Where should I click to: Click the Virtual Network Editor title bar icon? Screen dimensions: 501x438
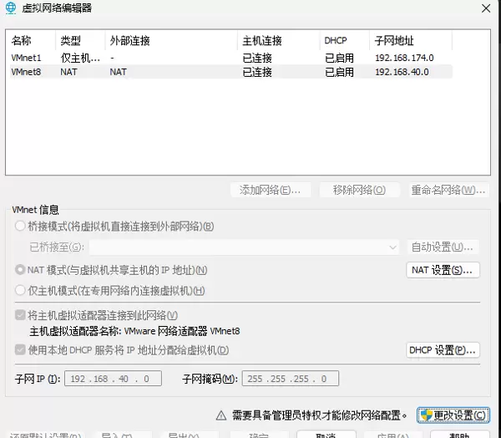pos(10,8)
